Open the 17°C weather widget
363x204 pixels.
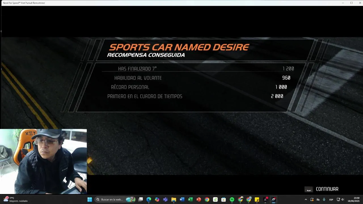(16, 199)
